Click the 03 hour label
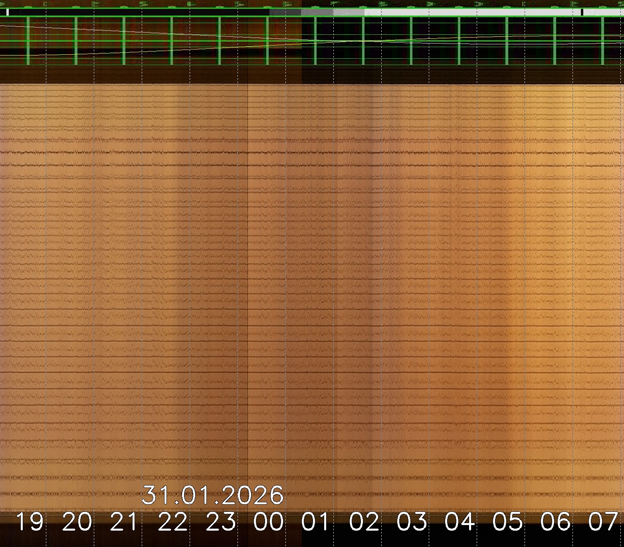The height and width of the screenshot is (547, 624). pyautogui.click(x=412, y=522)
